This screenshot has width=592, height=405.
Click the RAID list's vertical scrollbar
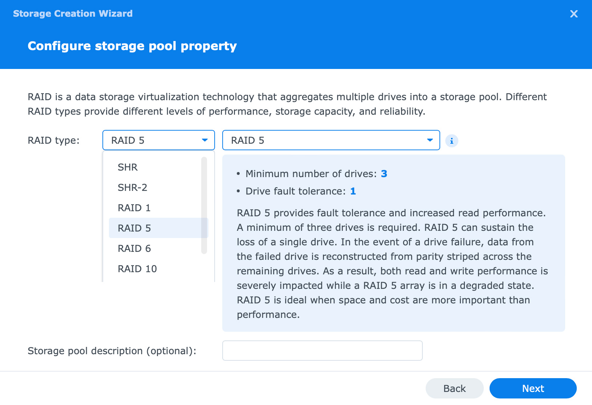[204, 205]
